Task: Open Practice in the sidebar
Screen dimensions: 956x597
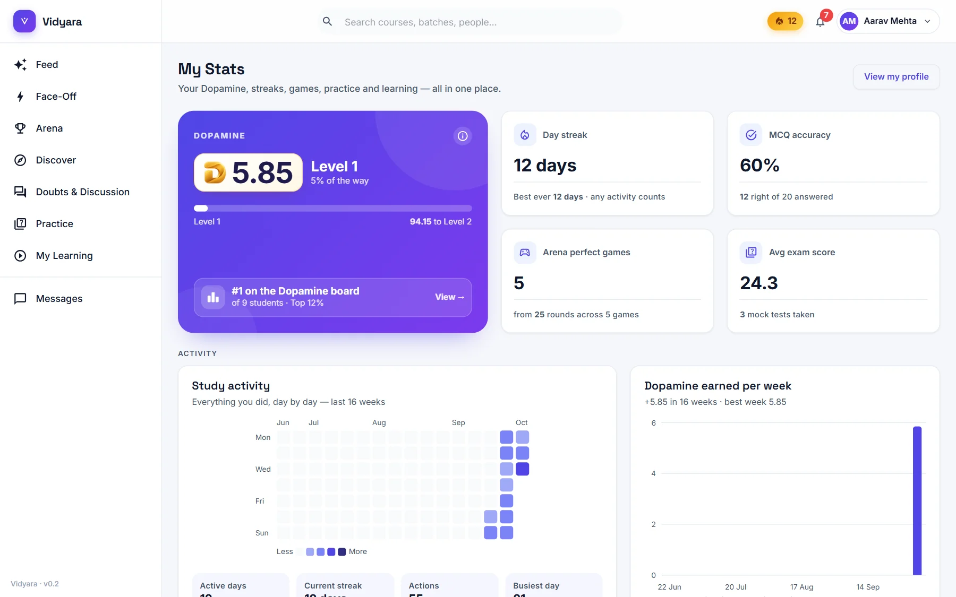Action: [81, 224]
